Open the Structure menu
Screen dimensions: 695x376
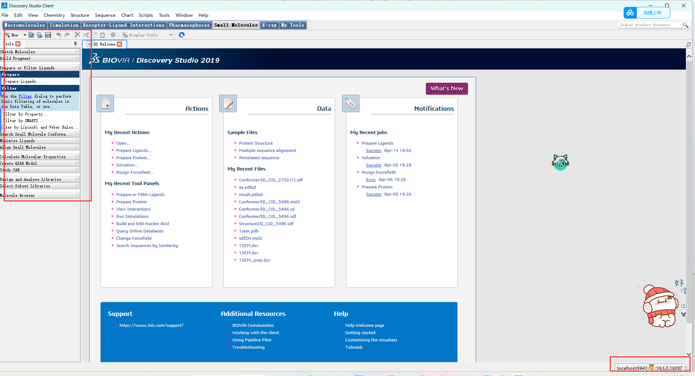click(x=80, y=15)
